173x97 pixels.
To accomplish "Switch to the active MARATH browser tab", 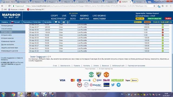I will 125,2.
